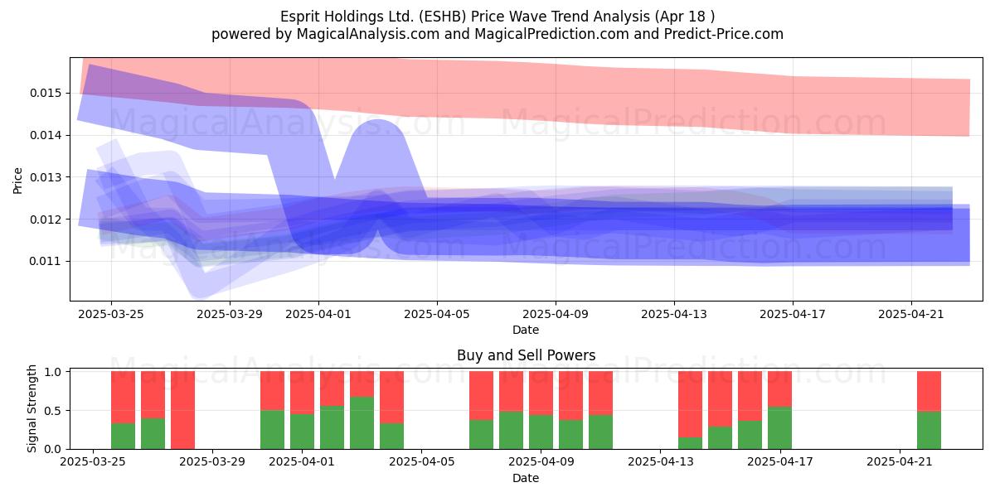Click 2025-04-09 on the Buy/Sell chart axis
The image size is (995, 497).
[x=541, y=463]
